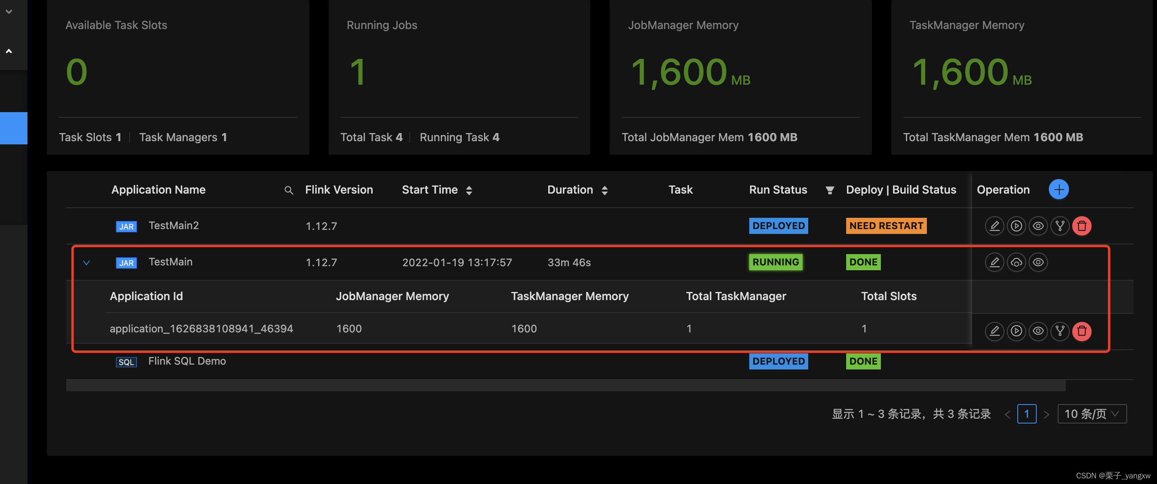Viewport: 1157px width, 484px height.
Task: Click application_1626838108941_46394 id cell
Action: click(201, 328)
